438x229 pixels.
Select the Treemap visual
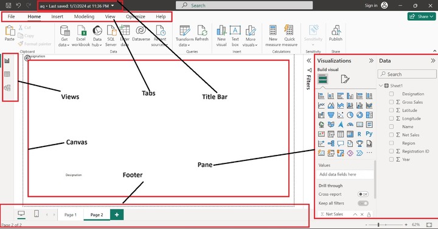click(369, 115)
